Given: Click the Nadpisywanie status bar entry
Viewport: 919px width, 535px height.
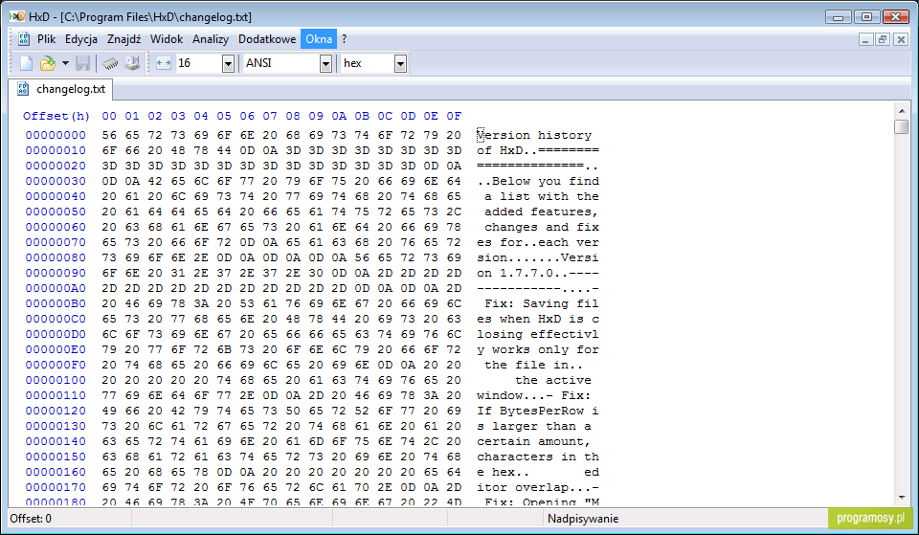Looking at the screenshot, I should (x=583, y=519).
